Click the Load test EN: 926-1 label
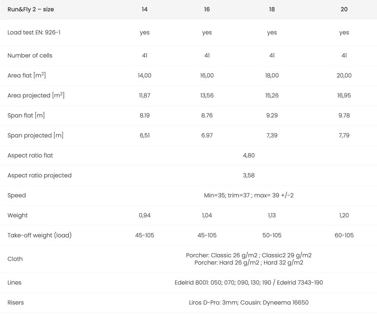Viewport: 377px width, 315px height. pos(34,32)
